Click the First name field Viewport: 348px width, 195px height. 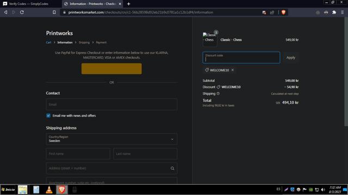78,154
